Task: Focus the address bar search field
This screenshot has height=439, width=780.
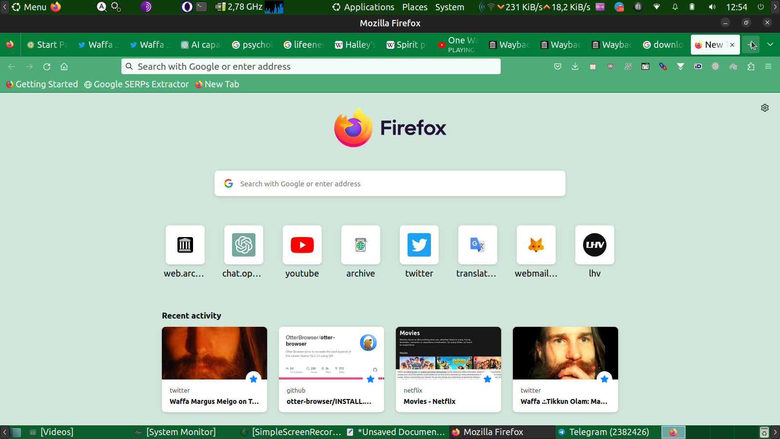Action: click(x=311, y=66)
